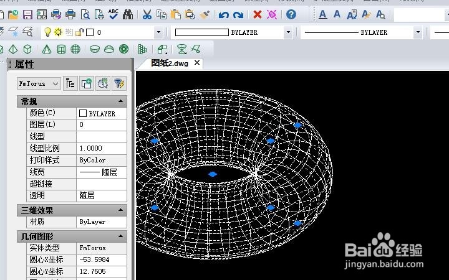Click the 颜色(C) BYLAYER color swatch value
This screenshot has height=280, width=449.
click(x=102, y=113)
